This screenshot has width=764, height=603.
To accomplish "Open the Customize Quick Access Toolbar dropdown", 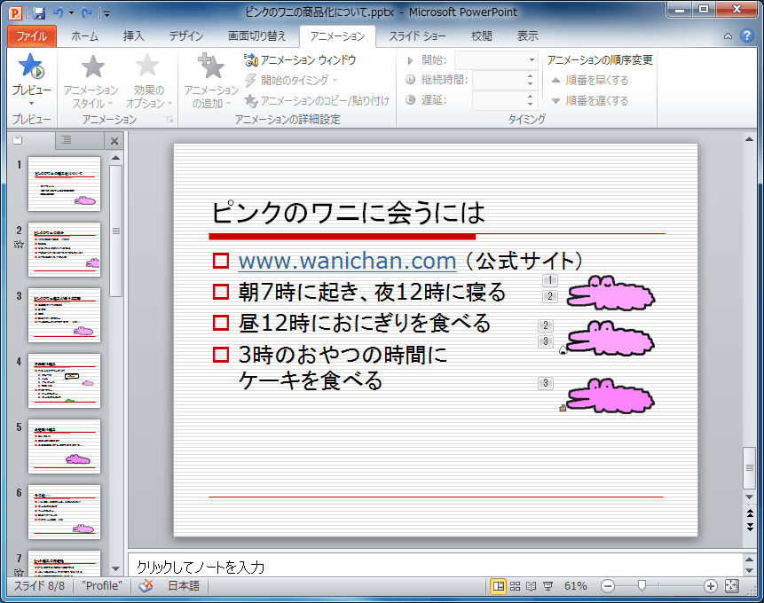I will point(106,13).
